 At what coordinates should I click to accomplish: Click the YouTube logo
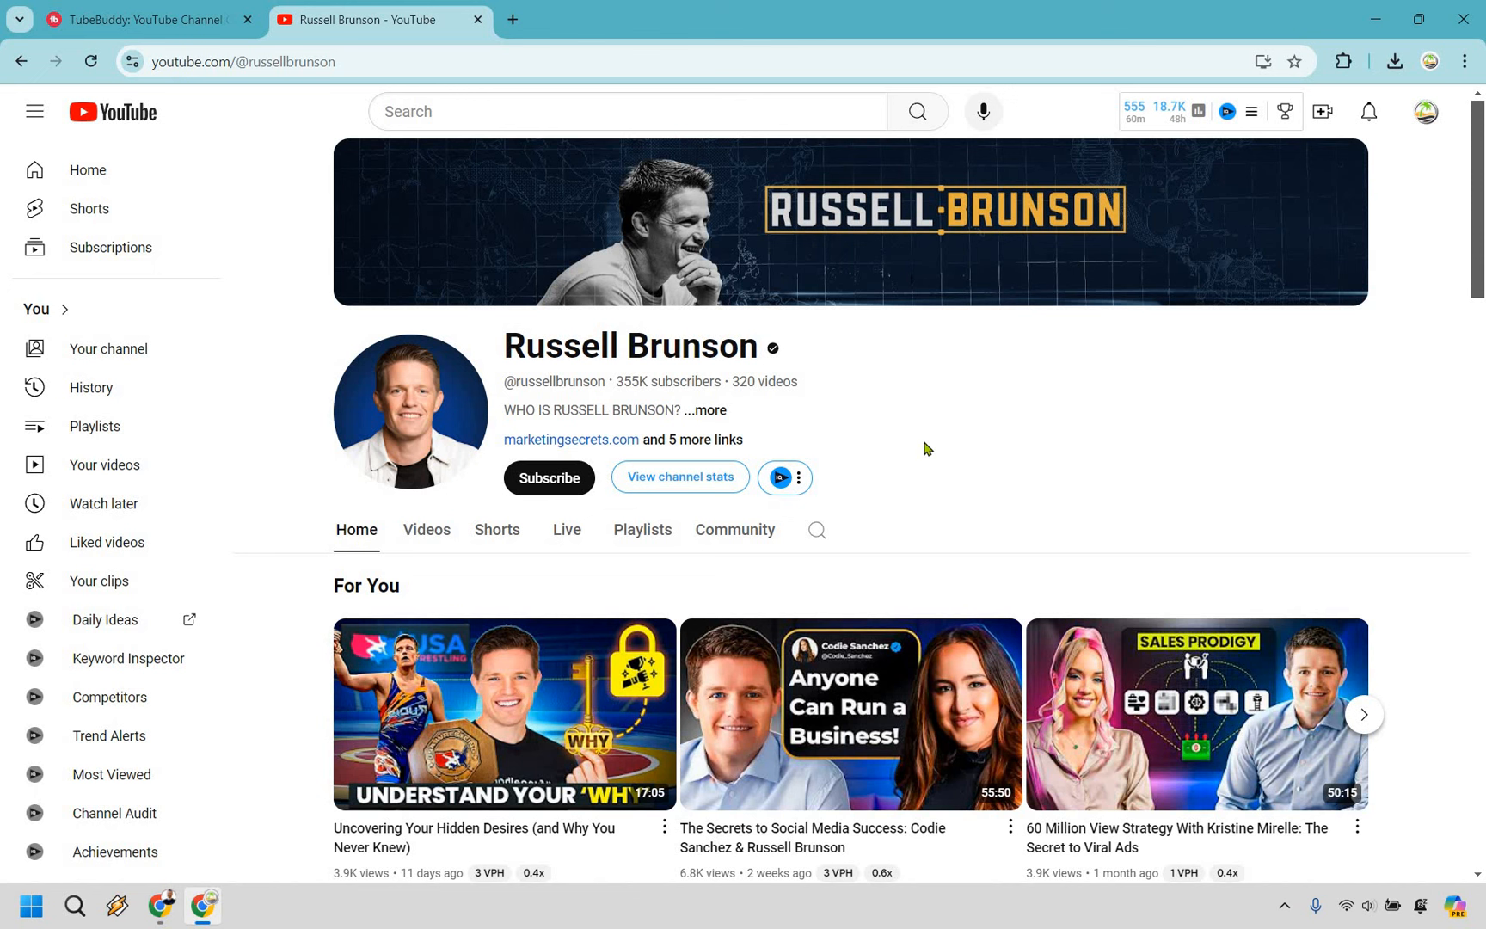point(113,112)
